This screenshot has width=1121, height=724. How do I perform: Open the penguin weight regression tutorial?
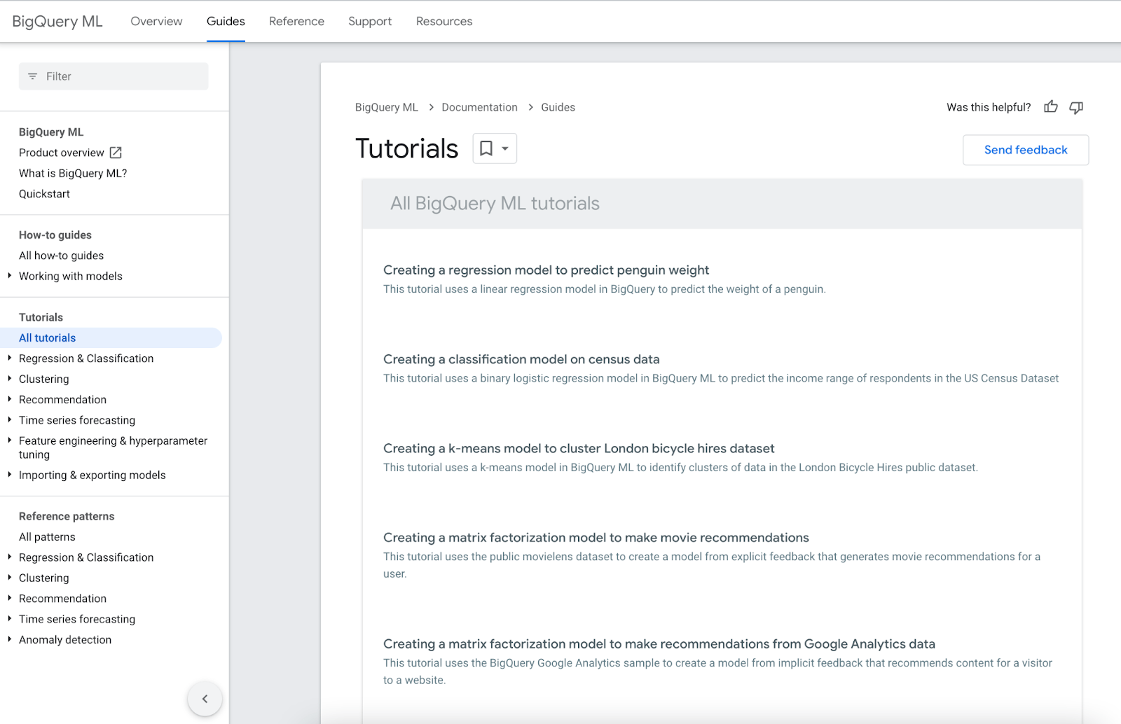(x=546, y=270)
